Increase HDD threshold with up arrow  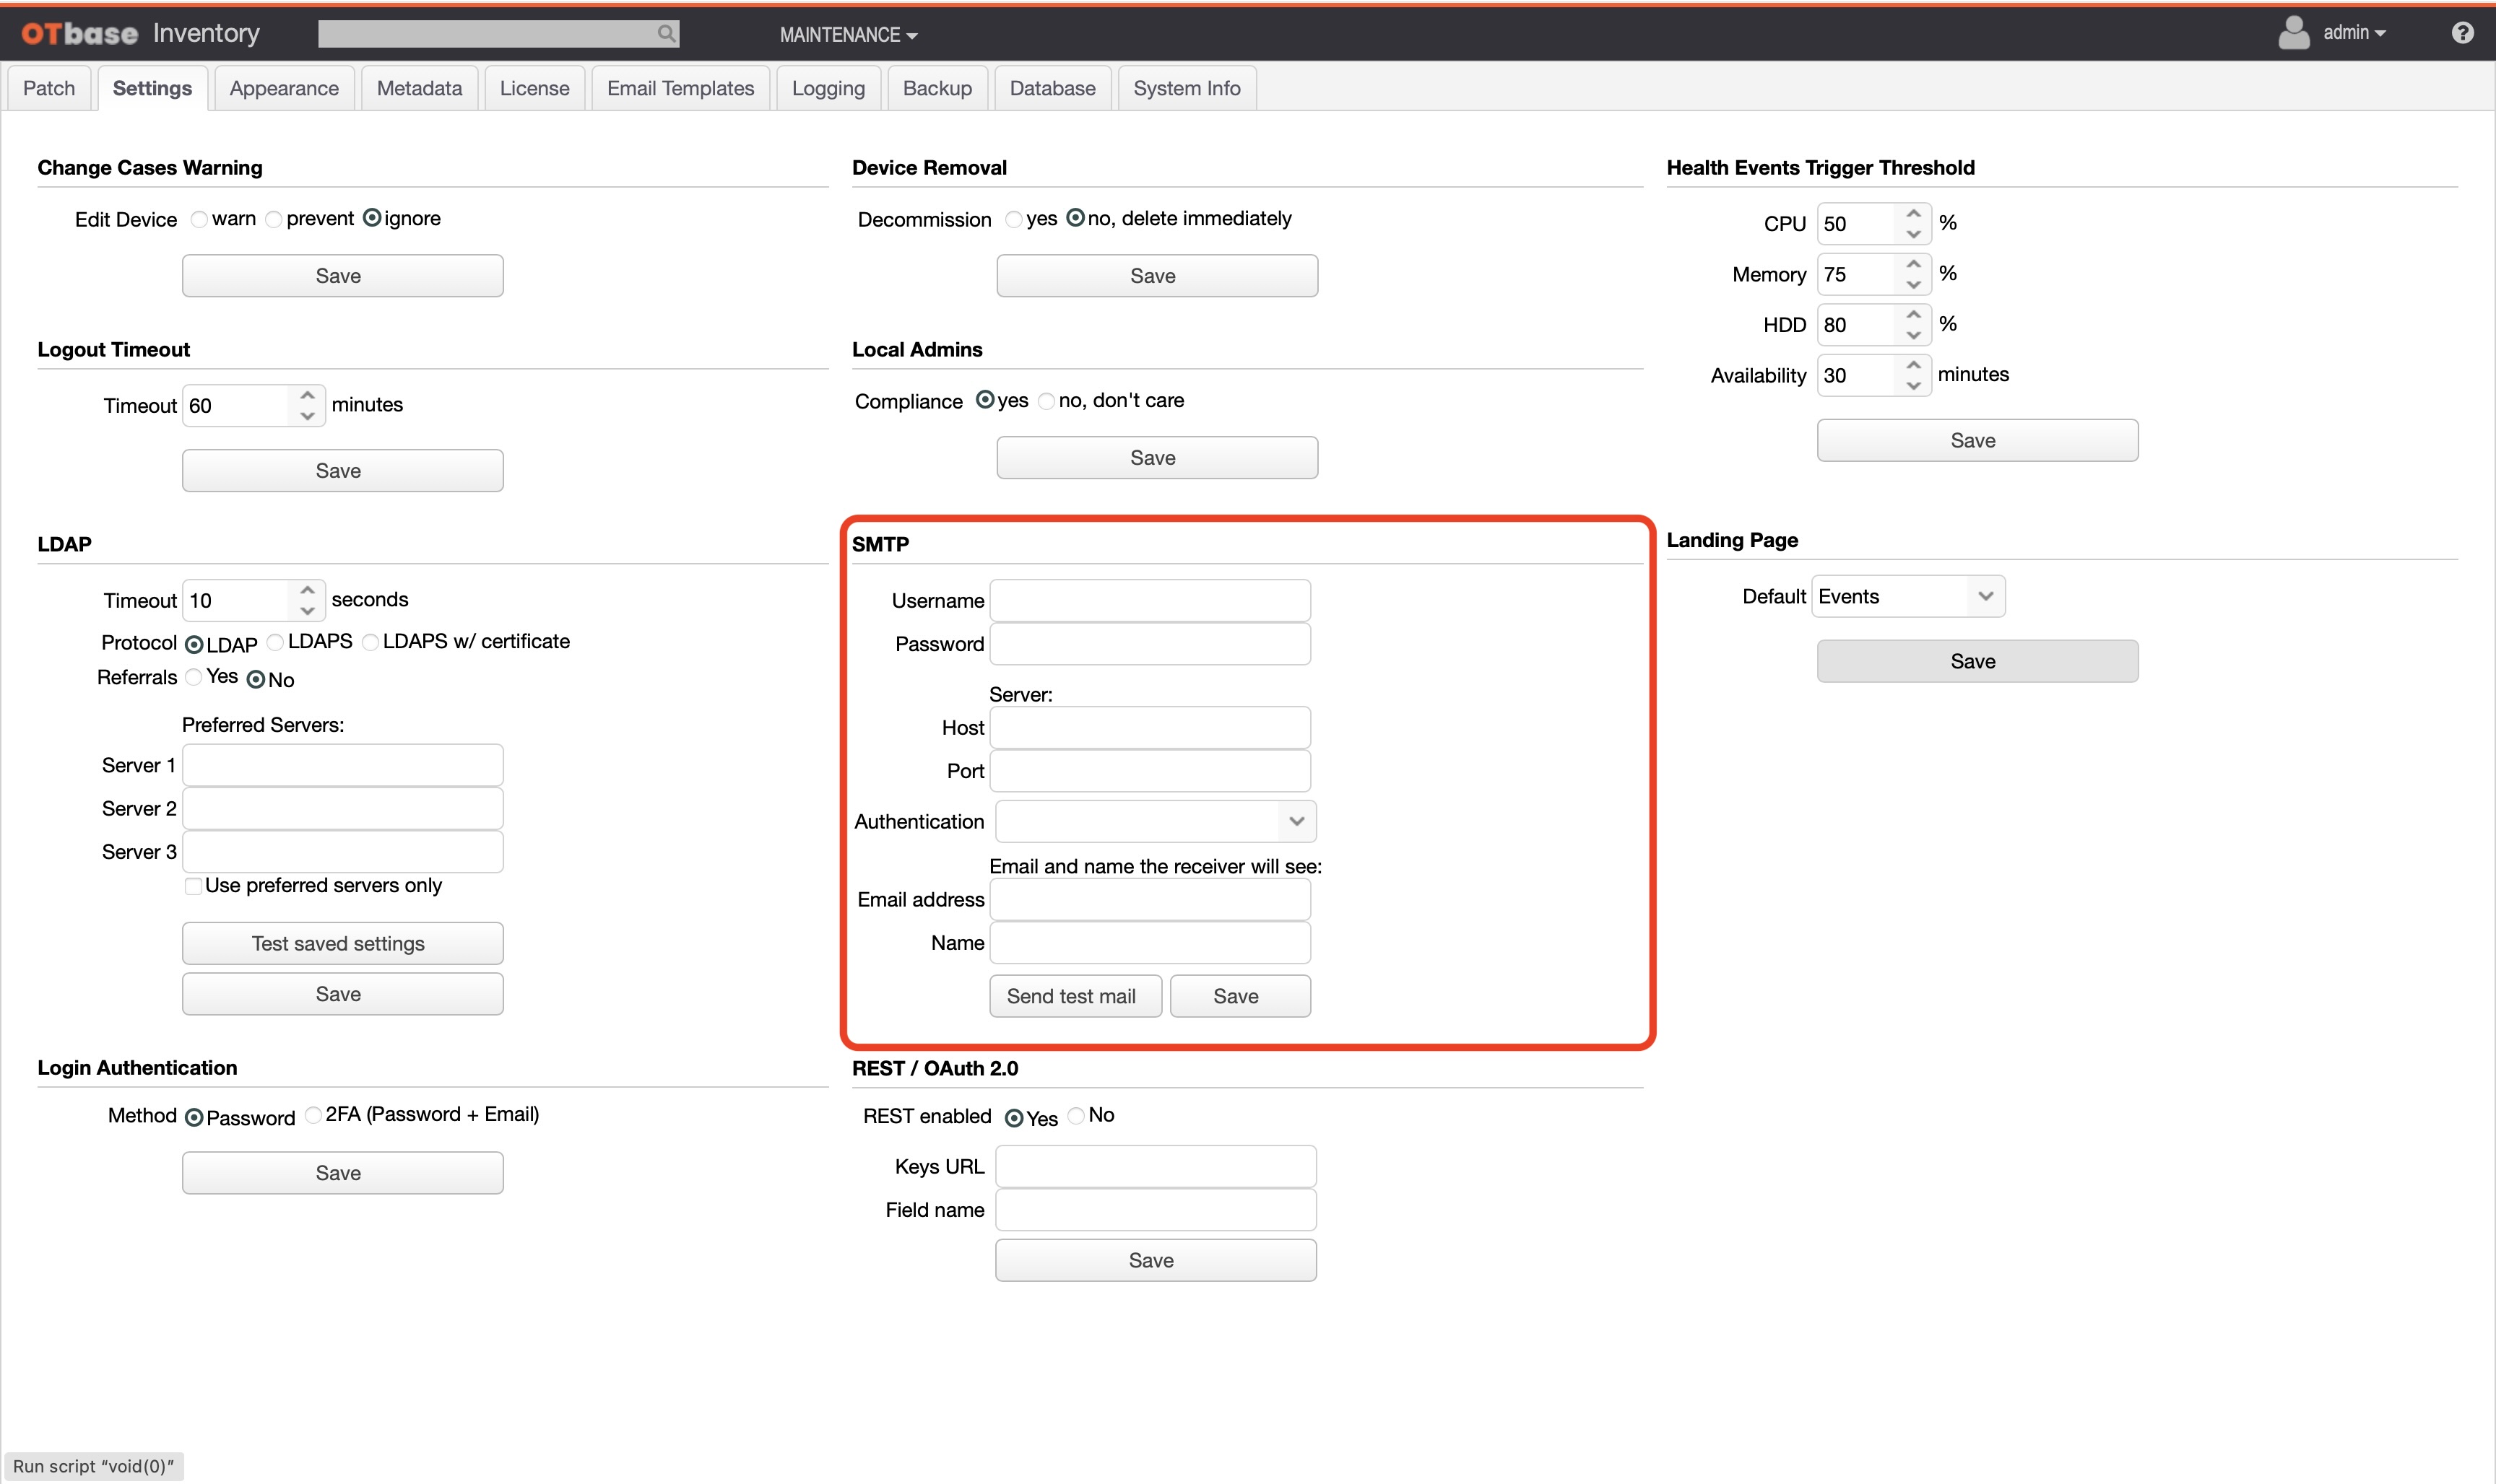pyautogui.click(x=1912, y=314)
